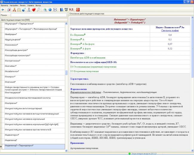Select Иммуноглобулин человека нормальный [IgG+IgA+IgM] row
This screenshot has height=155, width=194.
[35, 126]
